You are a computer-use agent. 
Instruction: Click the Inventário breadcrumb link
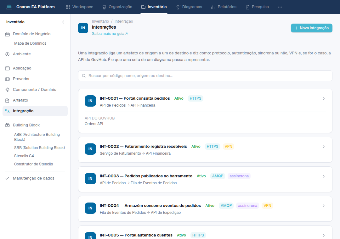tap(100, 21)
